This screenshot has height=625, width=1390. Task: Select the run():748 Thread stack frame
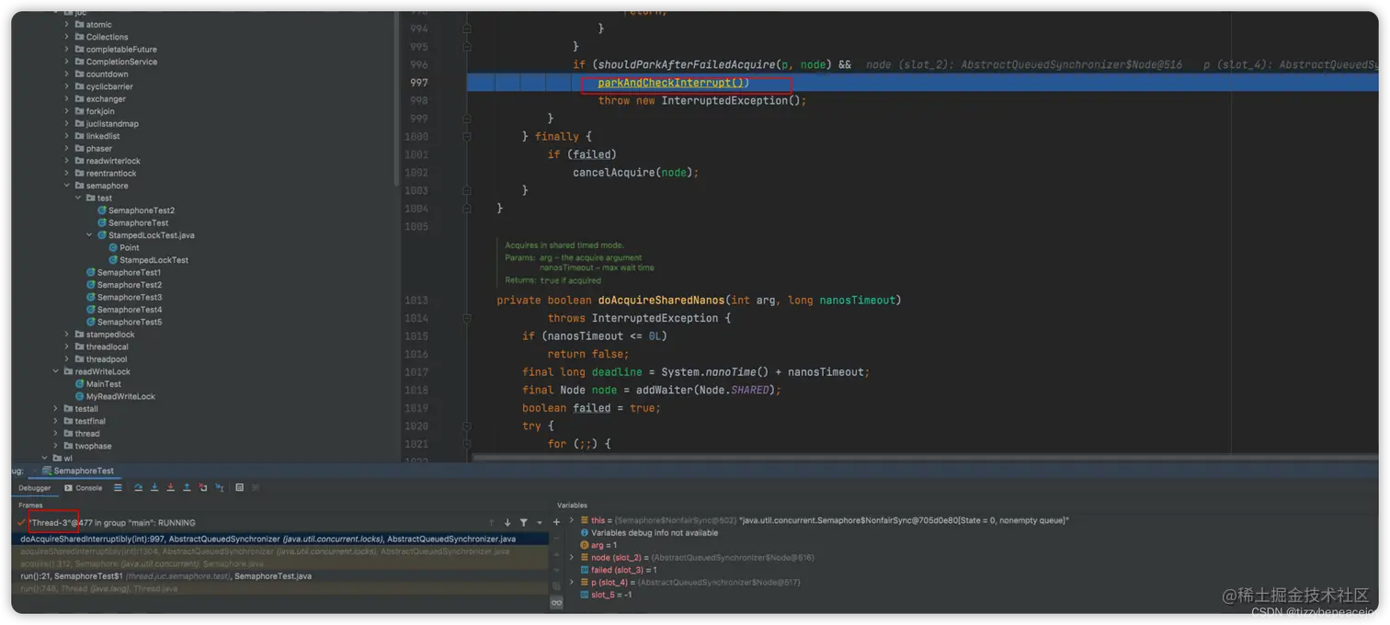pos(280,588)
